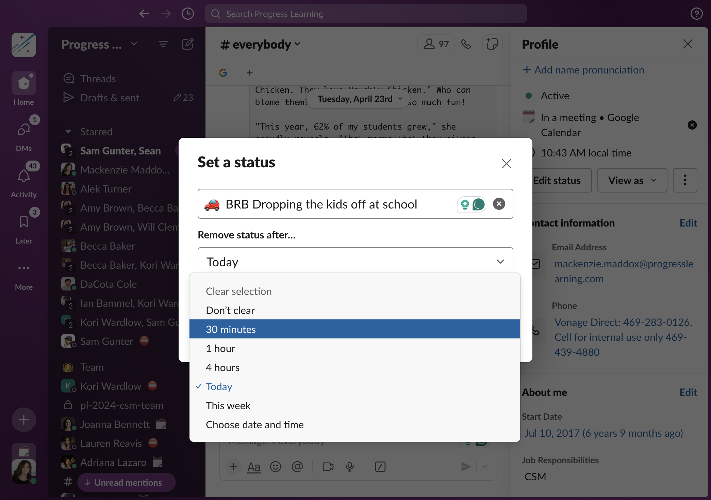Close the Profile panel
Screen dimensions: 711x500
pyautogui.click(x=688, y=44)
